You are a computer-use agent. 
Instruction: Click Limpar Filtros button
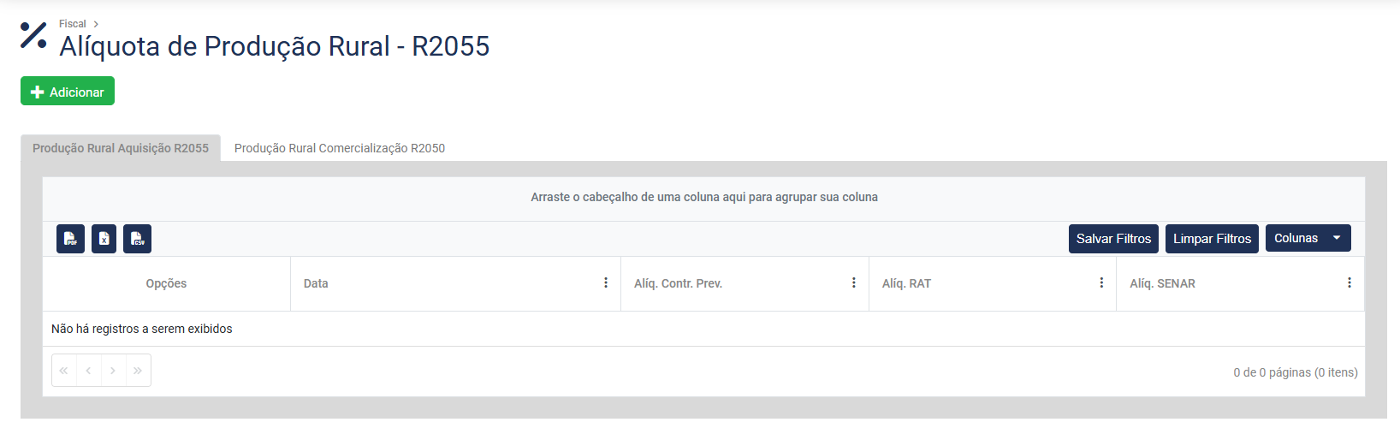(1212, 239)
